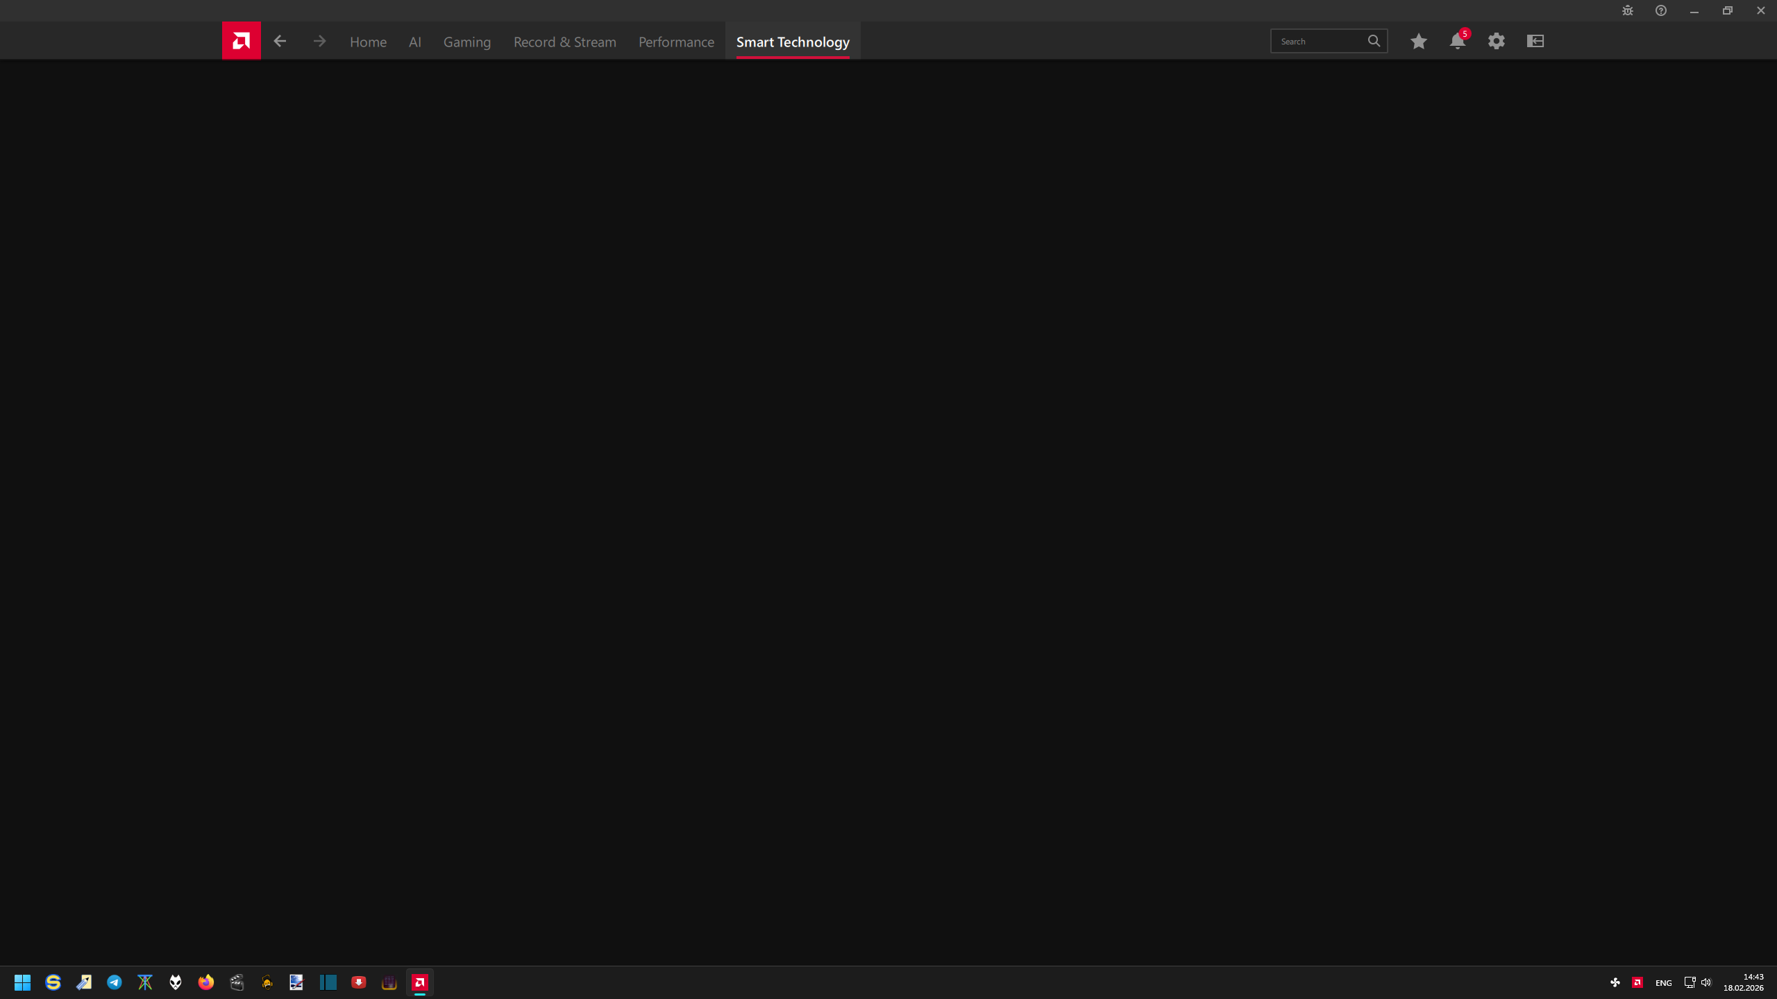
Task: Launch Firefox from the taskbar
Action: tap(205, 982)
